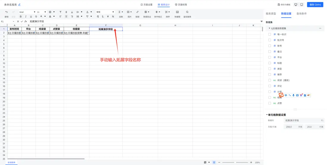Switch to desktop preview mode icon

[296, 4]
